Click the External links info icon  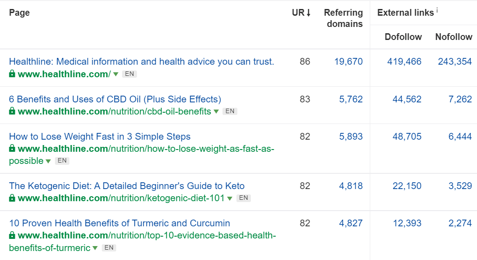pyautogui.click(x=437, y=10)
